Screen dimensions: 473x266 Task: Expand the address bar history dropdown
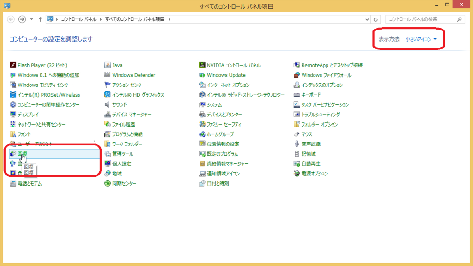[367, 19]
